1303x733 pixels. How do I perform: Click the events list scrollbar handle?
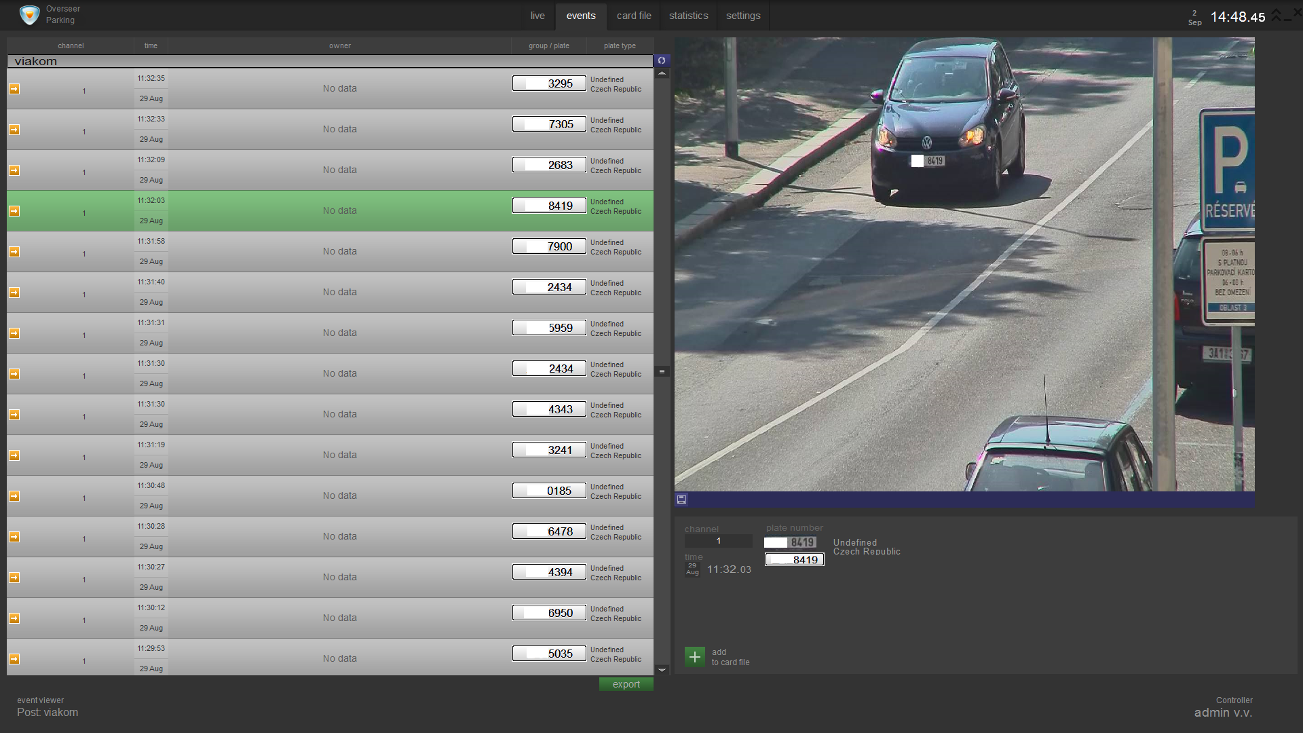(662, 371)
